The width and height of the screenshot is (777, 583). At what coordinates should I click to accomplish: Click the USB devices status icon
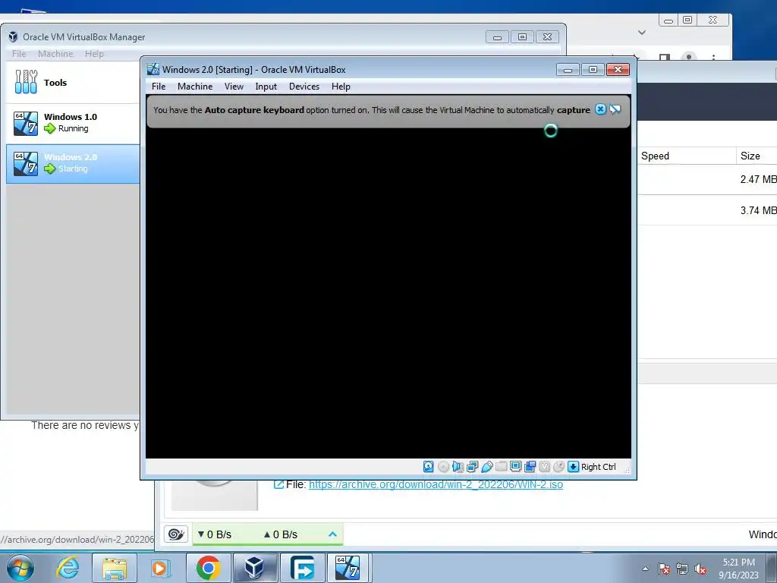coord(486,467)
